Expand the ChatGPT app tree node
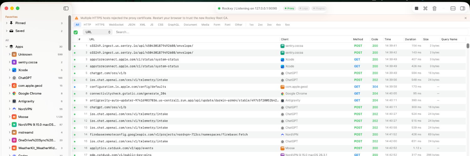This screenshot has height=156, width=470. 9,78
